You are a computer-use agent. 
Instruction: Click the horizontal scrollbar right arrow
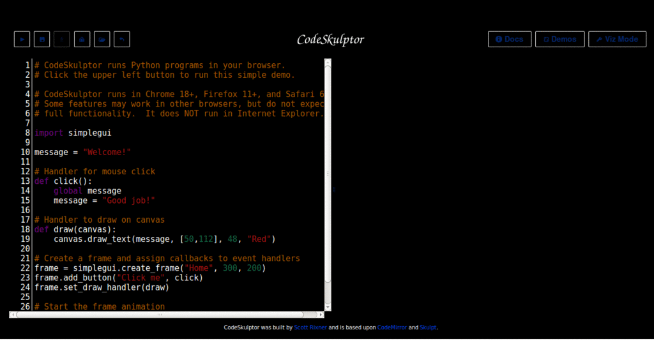tap(321, 315)
